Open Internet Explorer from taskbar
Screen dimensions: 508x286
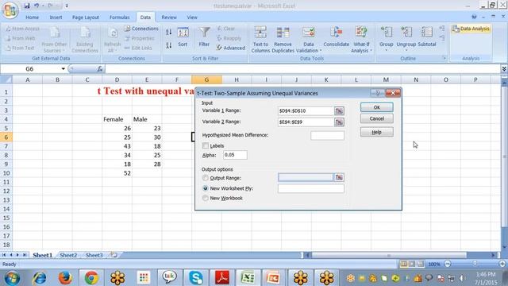(x=40, y=278)
